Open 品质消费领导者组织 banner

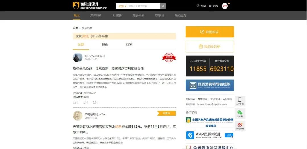(210, 85)
